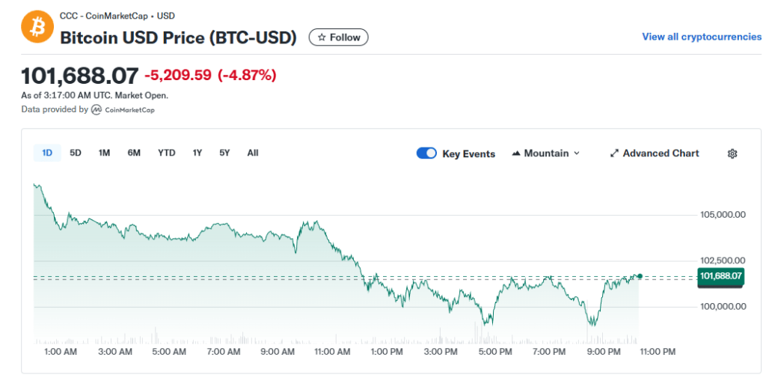Select the 1M range tab

(x=104, y=153)
